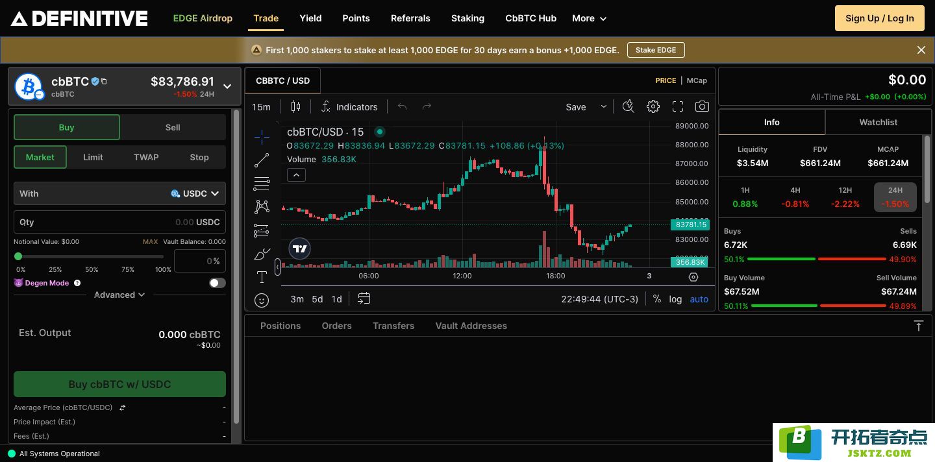
Task: Open the Trade page
Action: [x=266, y=18]
